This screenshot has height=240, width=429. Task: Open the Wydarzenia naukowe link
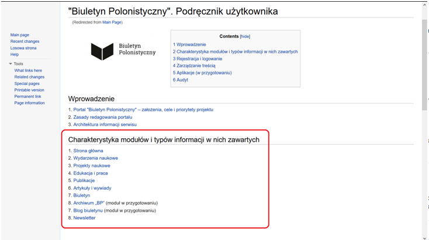[95, 158]
